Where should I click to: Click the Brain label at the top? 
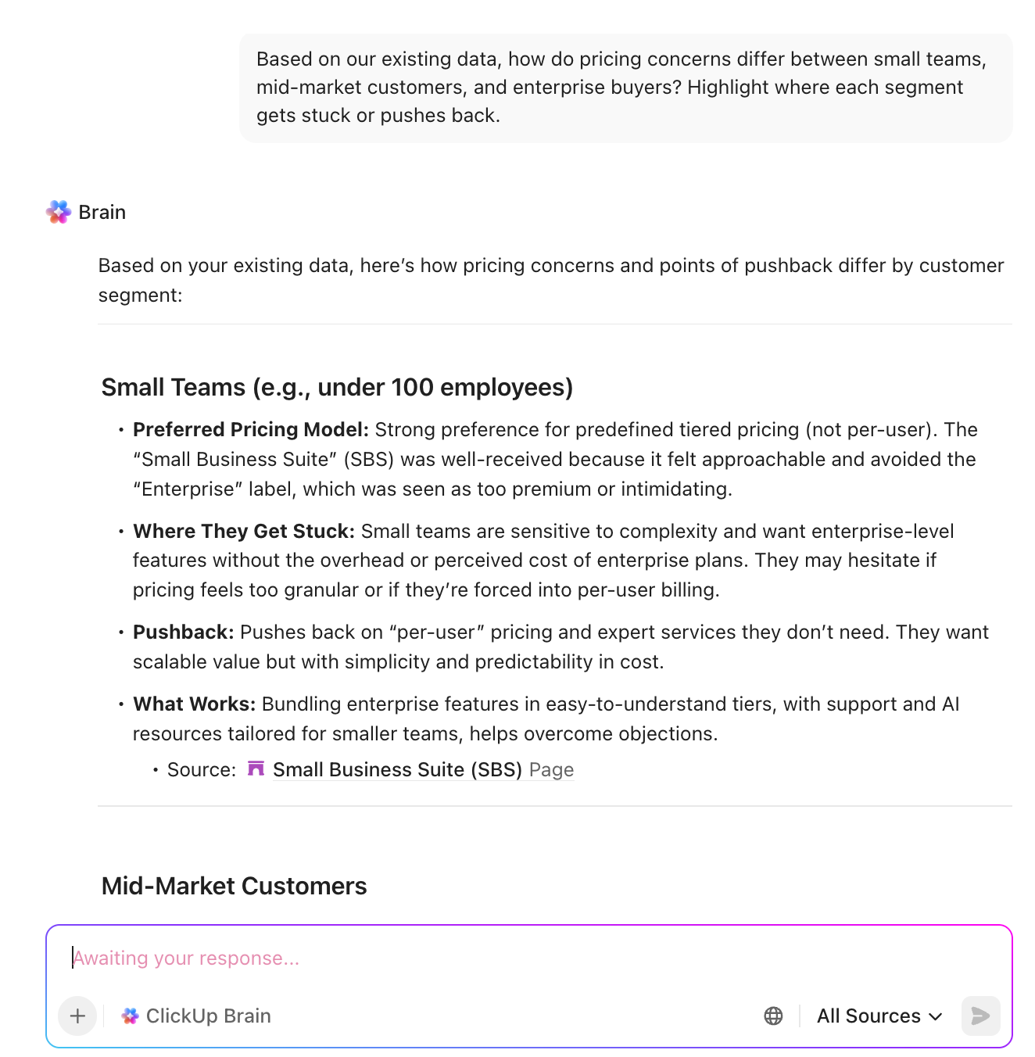pyautogui.click(x=102, y=211)
